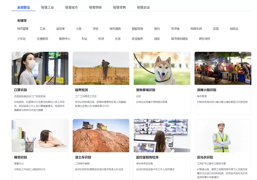
Task: Open the 智慧城市 tab
Action: click(71, 7)
